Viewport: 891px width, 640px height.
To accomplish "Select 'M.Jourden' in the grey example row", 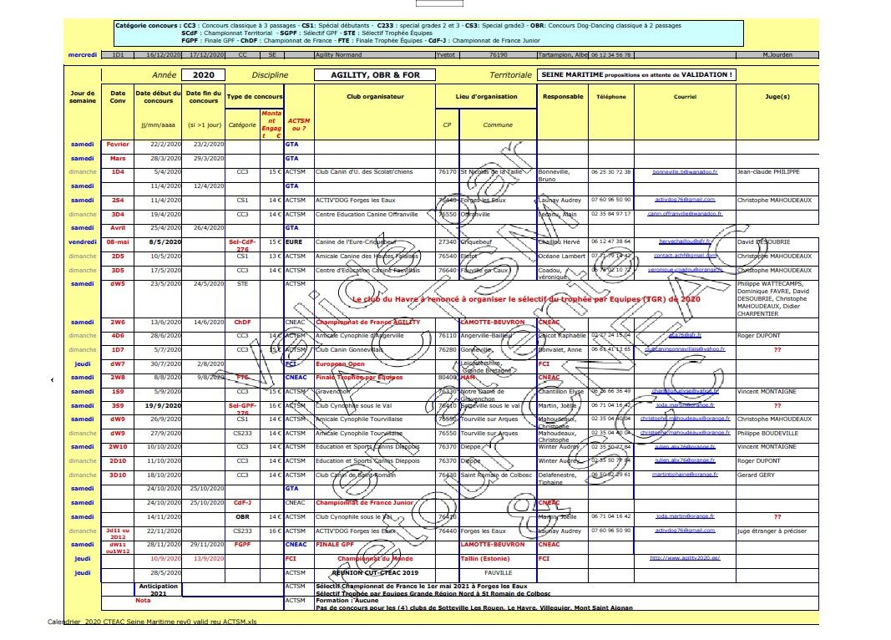I will [777, 55].
